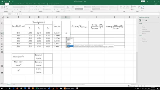Open Format as Table gallery
The image size is (160, 90).
click(x=73, y=8)
